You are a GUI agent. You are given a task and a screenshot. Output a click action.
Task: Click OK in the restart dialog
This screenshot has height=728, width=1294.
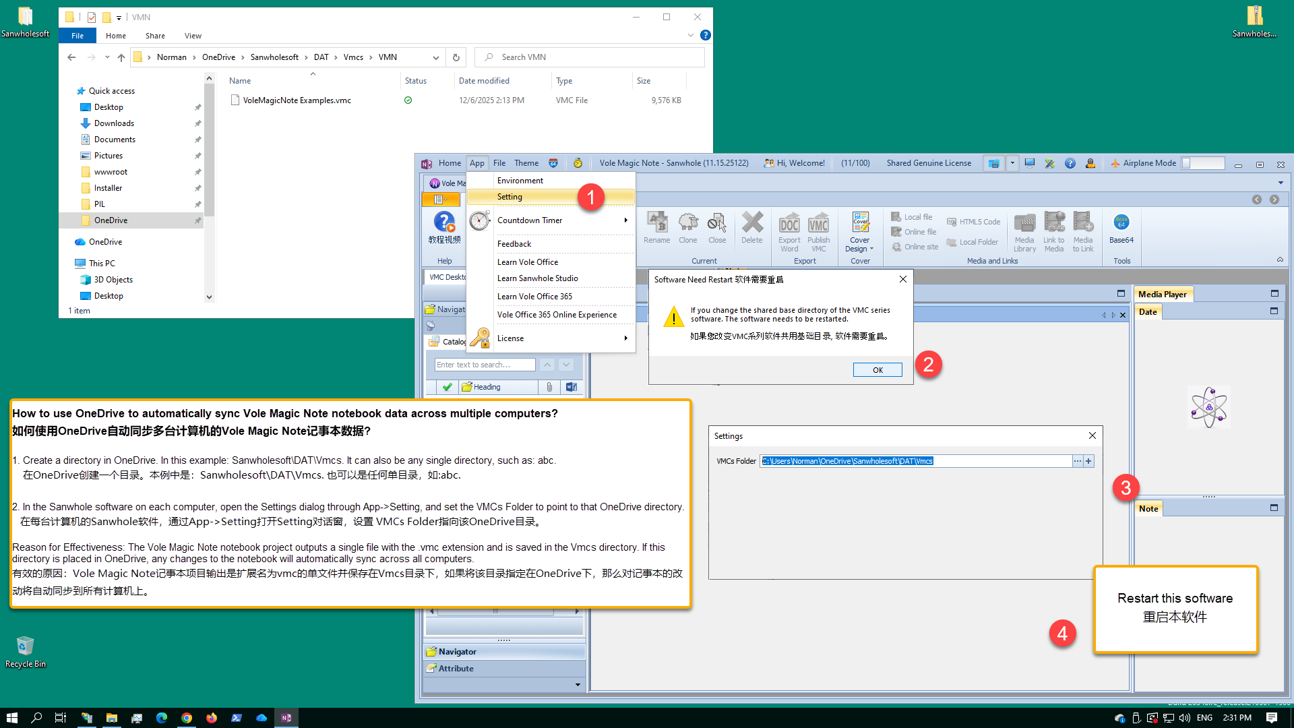pos(877,370)
